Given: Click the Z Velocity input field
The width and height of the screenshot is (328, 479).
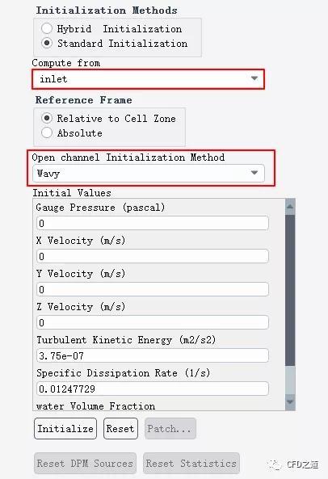Looking at the screenshot, I should (153, 322).
